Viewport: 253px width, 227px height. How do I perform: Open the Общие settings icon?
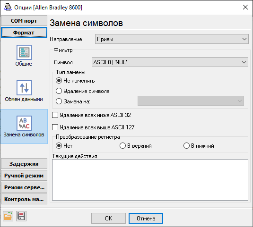(24, 52)
